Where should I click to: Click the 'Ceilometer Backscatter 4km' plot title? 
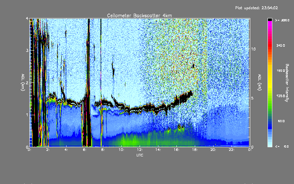click(x=139, y=15)
